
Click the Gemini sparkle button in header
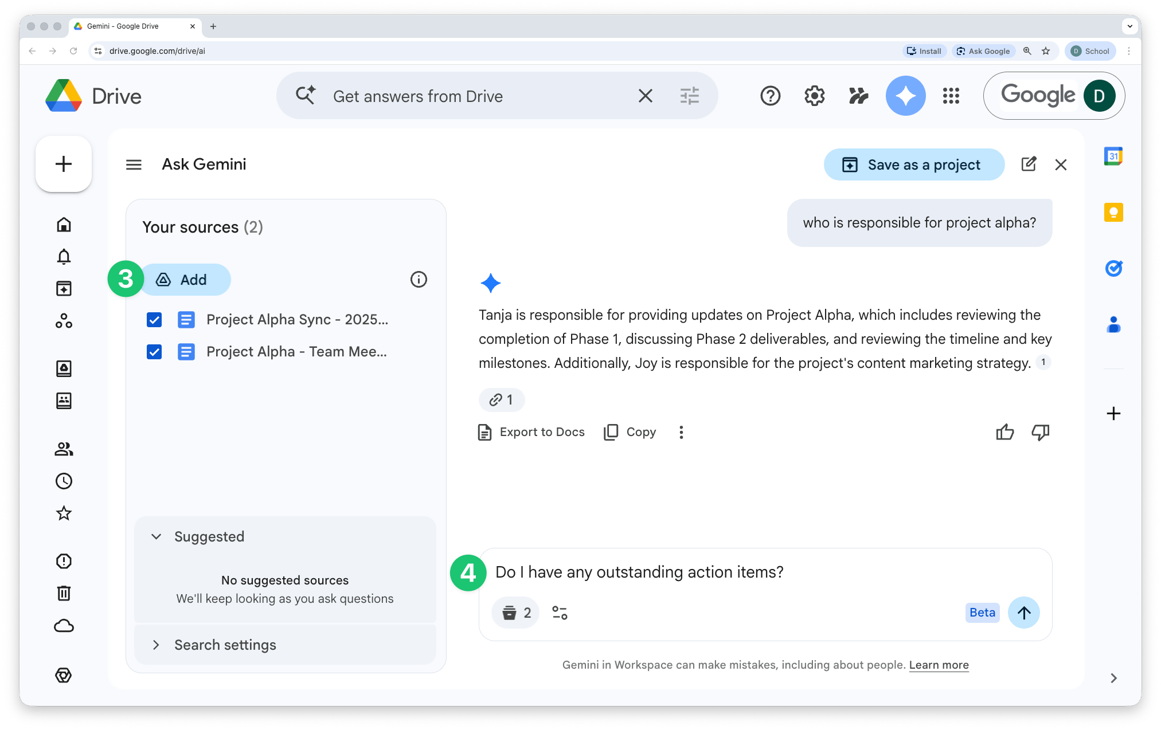click(905, 96)
